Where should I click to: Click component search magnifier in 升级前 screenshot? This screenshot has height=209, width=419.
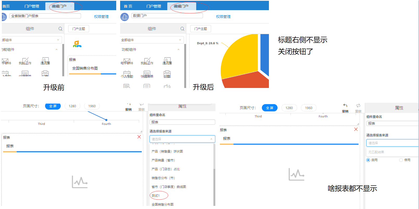60,29
